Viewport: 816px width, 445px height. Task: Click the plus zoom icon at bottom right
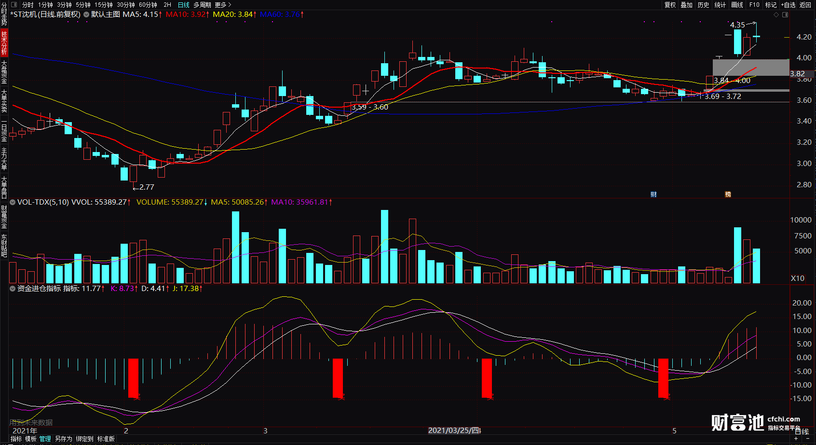coord(796,438)
